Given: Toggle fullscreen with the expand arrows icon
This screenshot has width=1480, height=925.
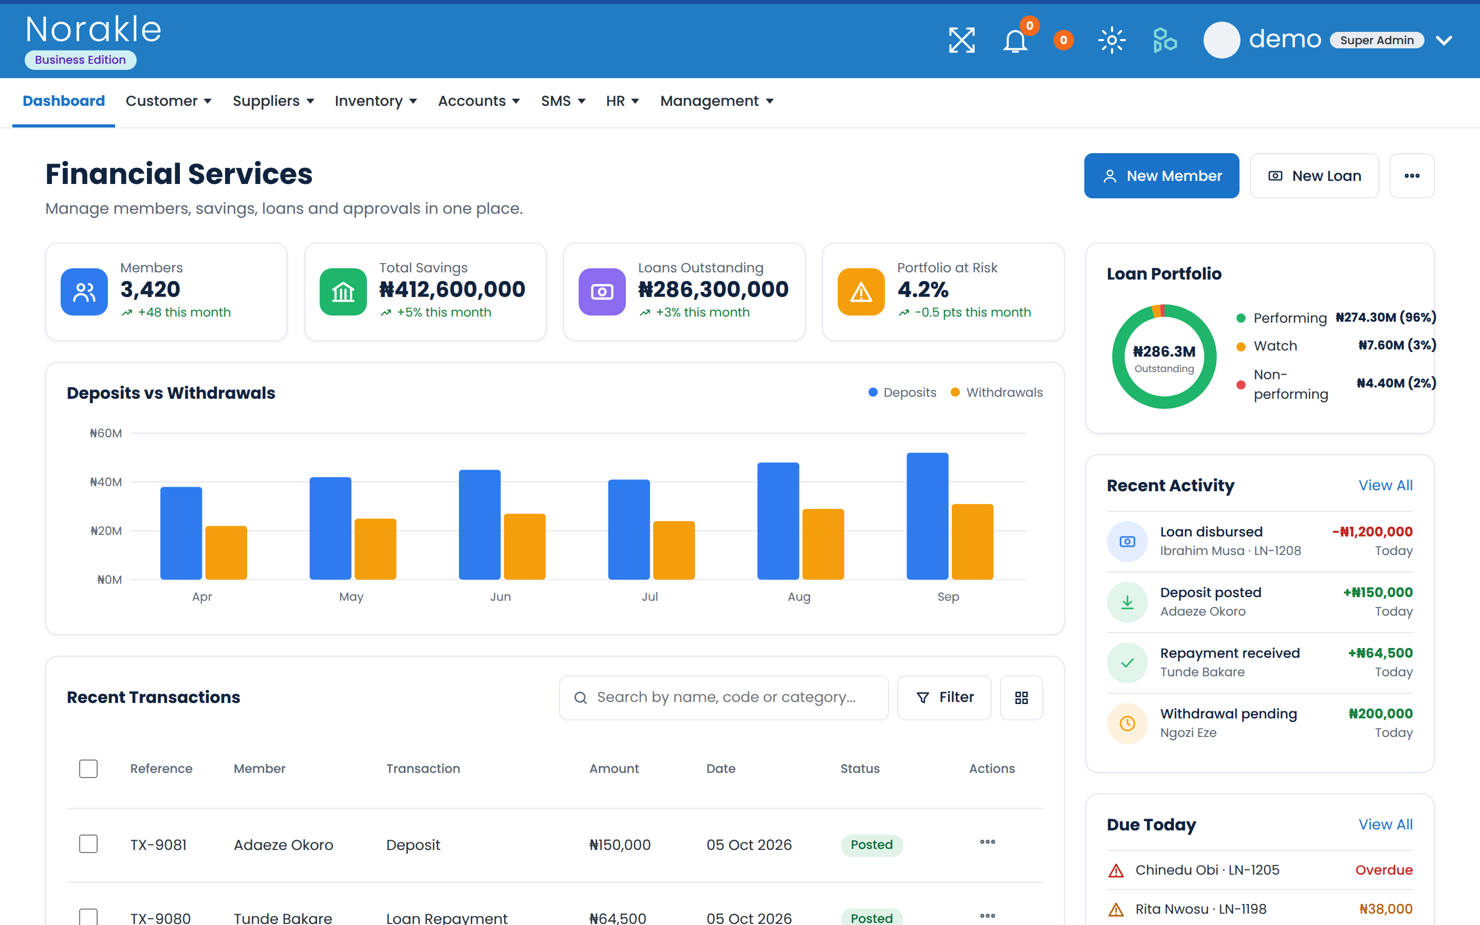Looking at the screenshot, I should [x=961, y=41].
